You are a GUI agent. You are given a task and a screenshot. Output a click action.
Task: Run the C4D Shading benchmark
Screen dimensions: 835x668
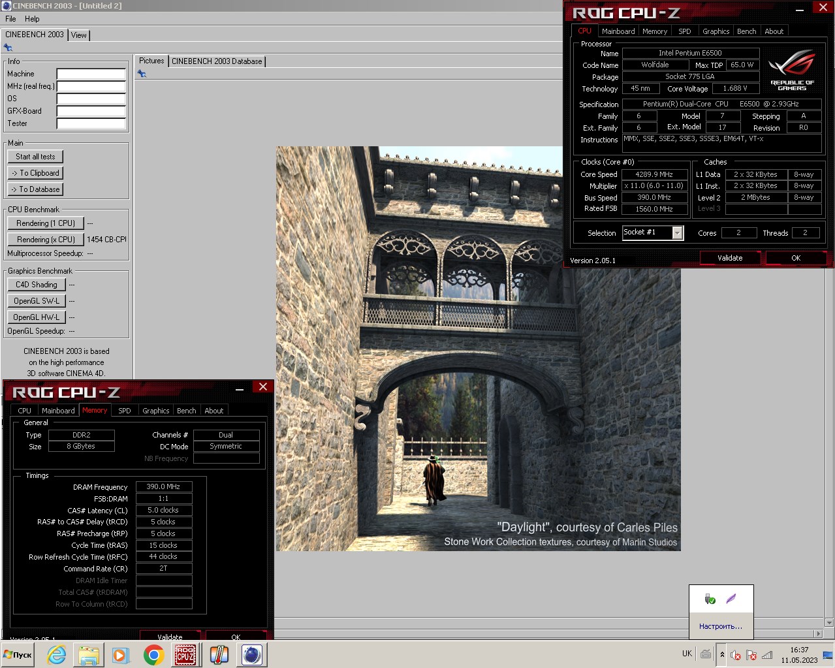(37, 285)
